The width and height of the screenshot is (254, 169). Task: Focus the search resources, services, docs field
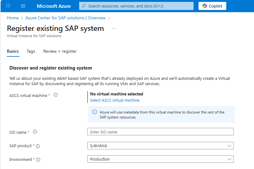pos(136,6)
